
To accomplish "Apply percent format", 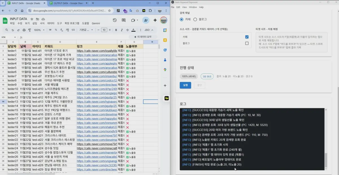I will click(56, 30).
